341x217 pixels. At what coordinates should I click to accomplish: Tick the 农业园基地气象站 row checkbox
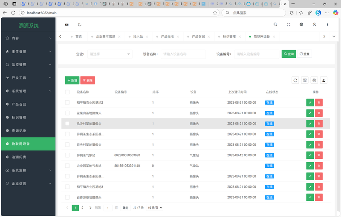point(67,166)
